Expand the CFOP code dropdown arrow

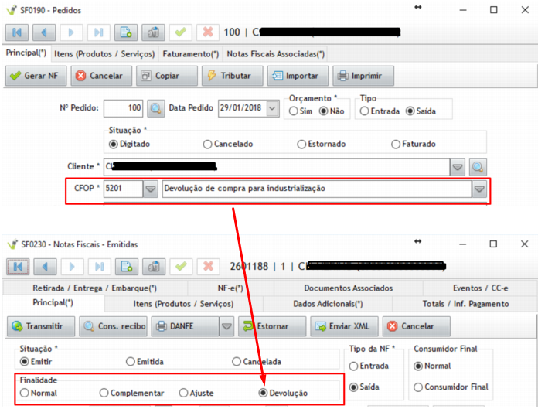[150, 189]
